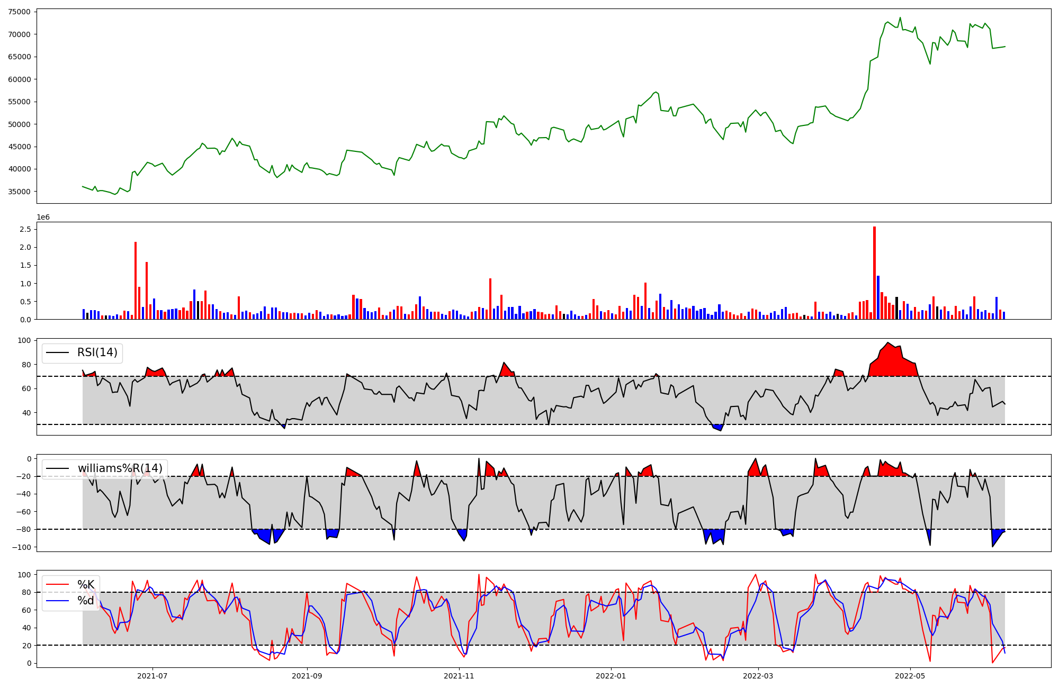Click the largest red RSI overbought area

tap(892, 363)
